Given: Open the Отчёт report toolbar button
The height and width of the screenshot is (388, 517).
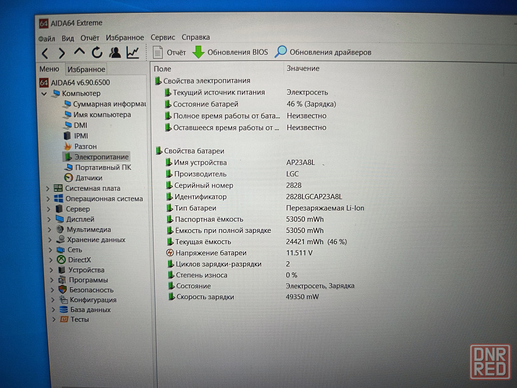Looking at the screenshot, I should pyautogui.click(x=170, y=52).
